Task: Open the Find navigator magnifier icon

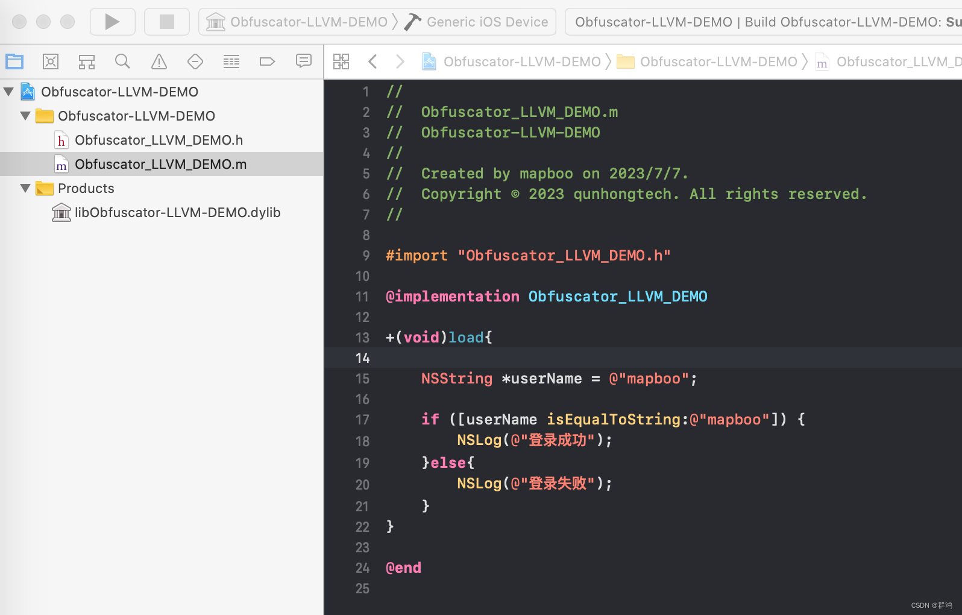Action: click(123, 61)
